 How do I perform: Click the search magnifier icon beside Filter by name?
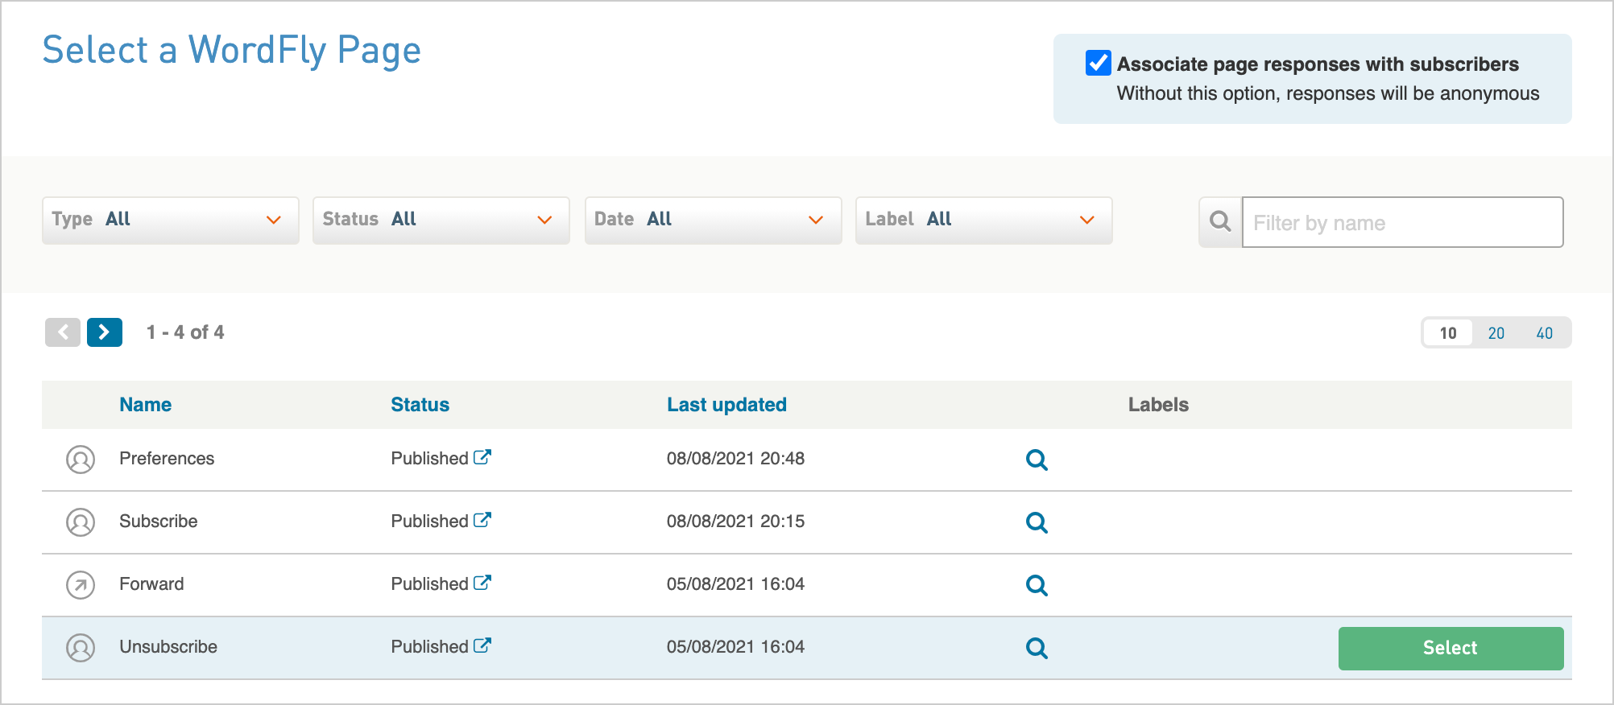pos(1220,221)
